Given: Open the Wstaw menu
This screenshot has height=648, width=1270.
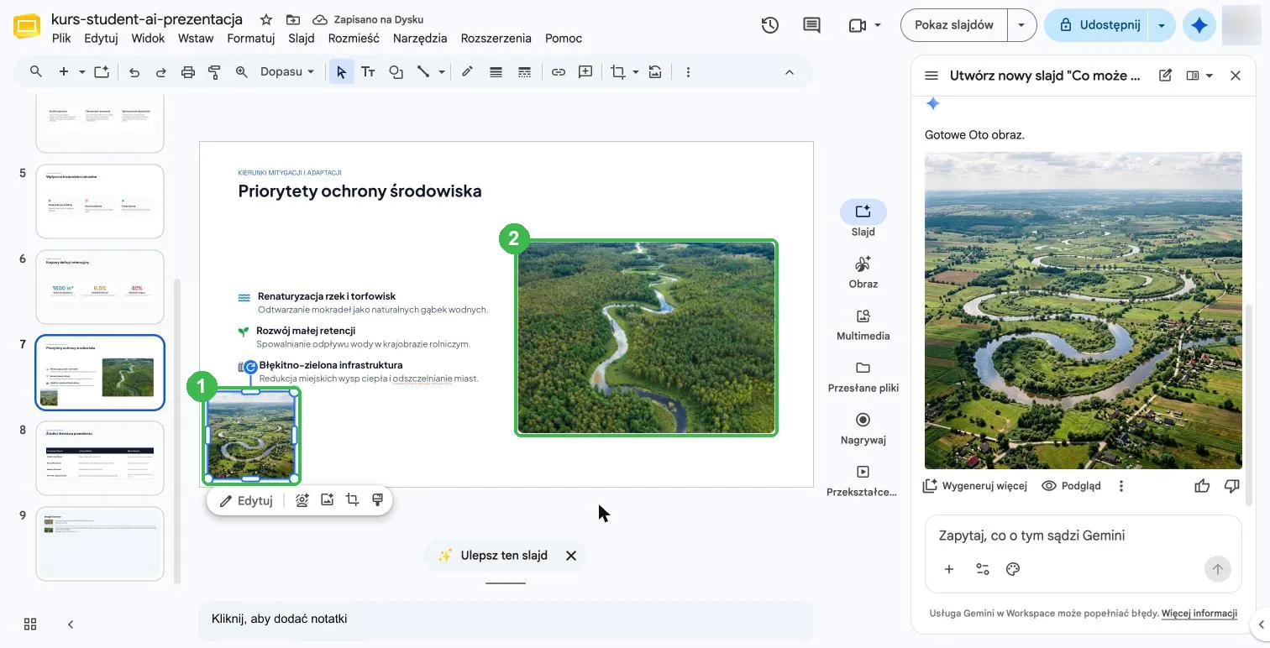Looking at the screenshot, I should click(x=196, y=38).
